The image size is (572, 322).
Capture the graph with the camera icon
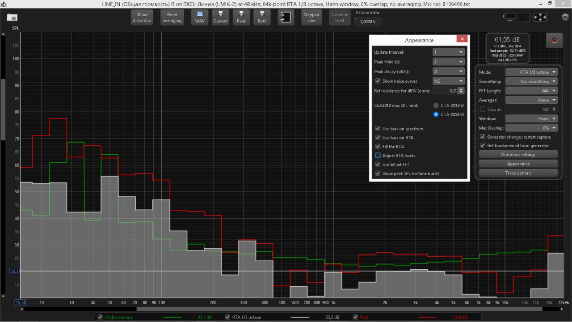point(12,17)
